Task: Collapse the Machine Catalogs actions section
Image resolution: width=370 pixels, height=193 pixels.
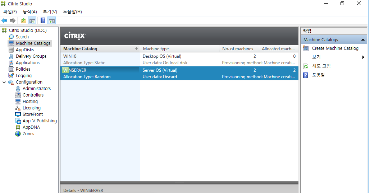Action: click(x=363, y=40)
